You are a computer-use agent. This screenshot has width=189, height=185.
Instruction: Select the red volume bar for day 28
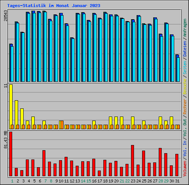click(160, 162)
